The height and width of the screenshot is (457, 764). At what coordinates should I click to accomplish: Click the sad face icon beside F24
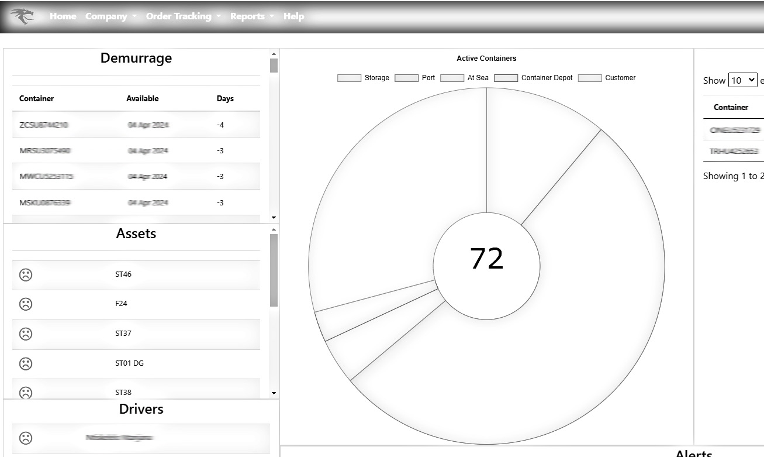pyautogui.click(x=26, y=304)
